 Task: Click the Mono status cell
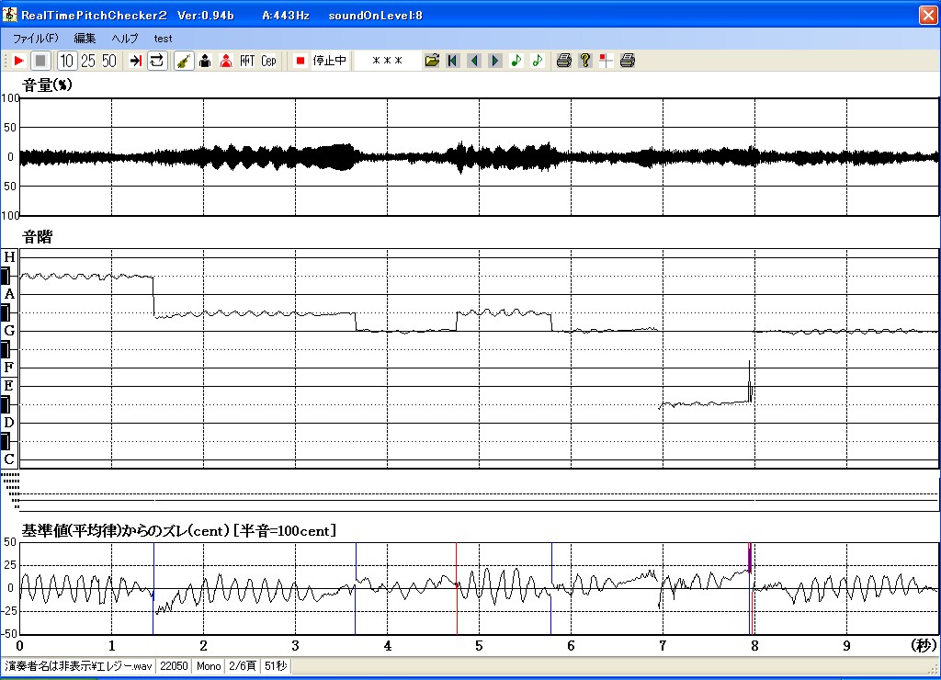(x=209, y=666)
